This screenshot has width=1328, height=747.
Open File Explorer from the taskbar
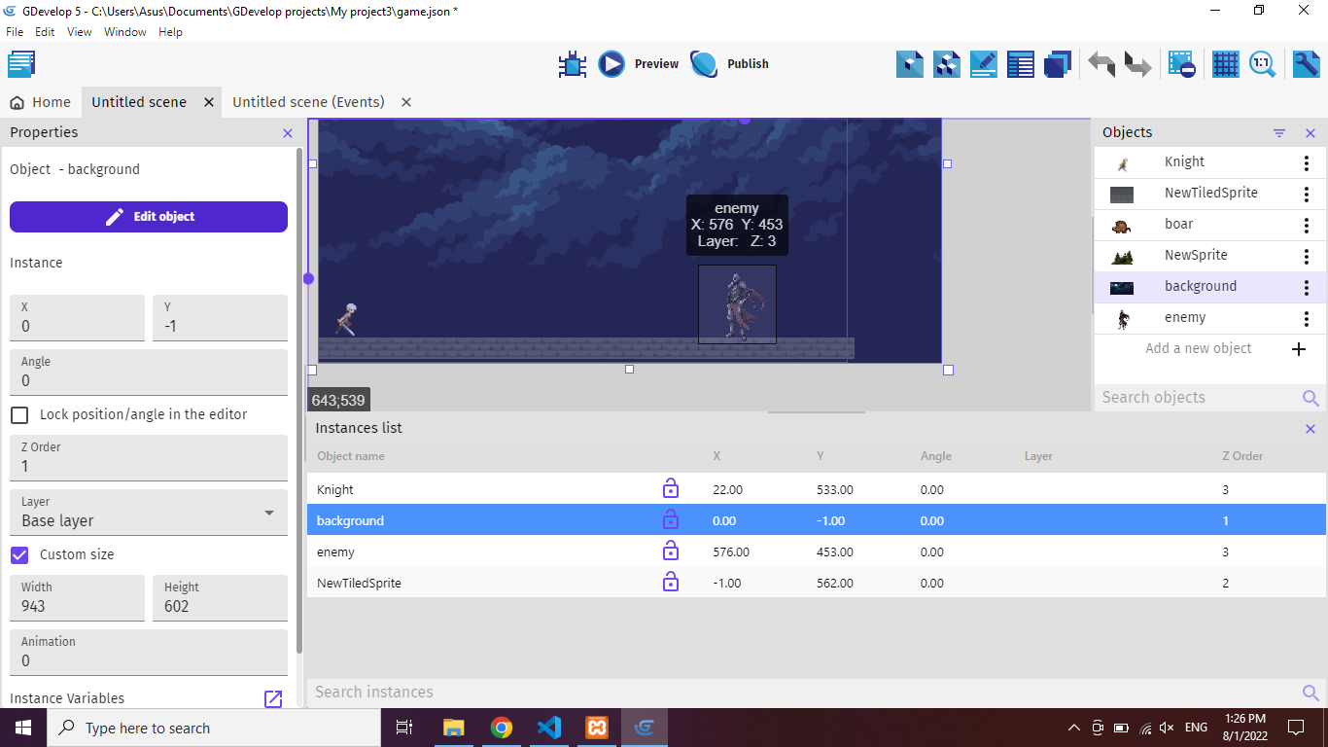point(454,728)
